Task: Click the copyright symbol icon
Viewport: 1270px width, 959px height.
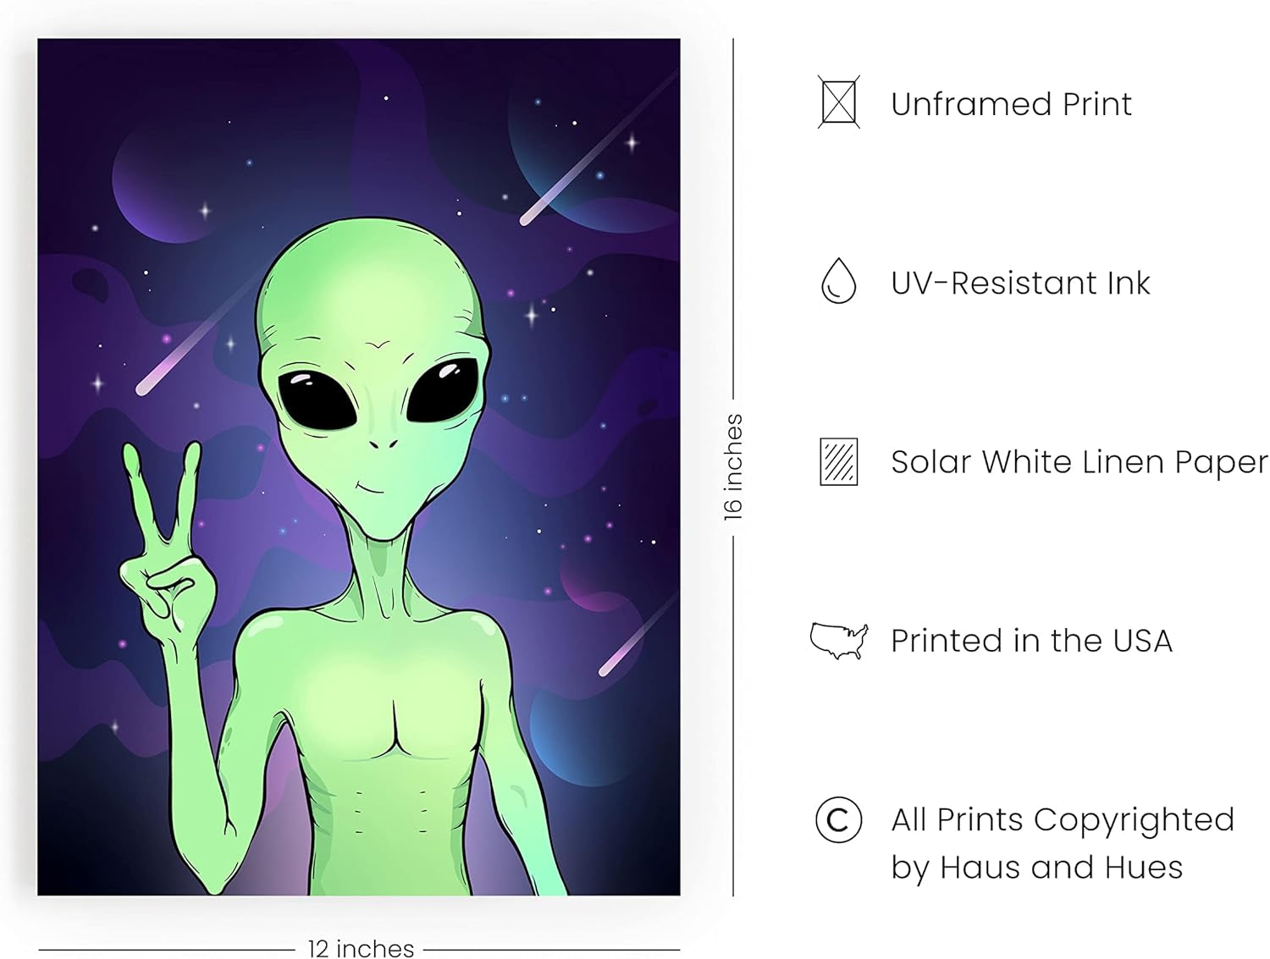Action: 838,819
